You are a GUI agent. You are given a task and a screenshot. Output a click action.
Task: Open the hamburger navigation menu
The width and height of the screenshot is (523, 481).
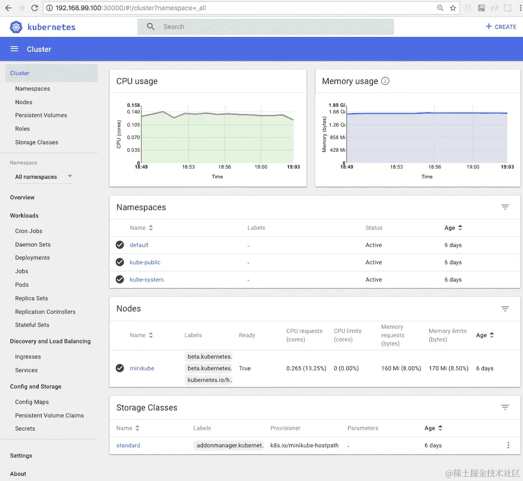point(14,49)
